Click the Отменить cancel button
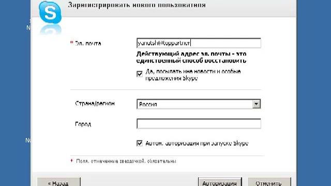 tap(269, 182)
